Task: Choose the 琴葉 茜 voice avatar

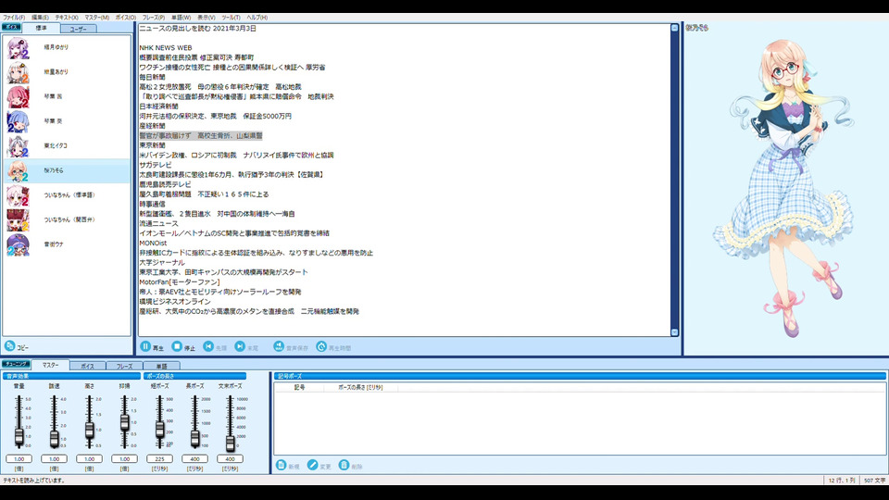Action: (19, 97)
